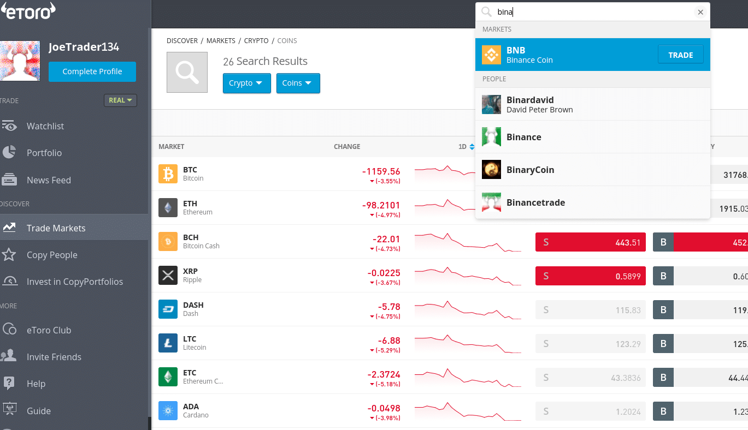
Task: Clear the search box with X
Action: click(700, 12)
